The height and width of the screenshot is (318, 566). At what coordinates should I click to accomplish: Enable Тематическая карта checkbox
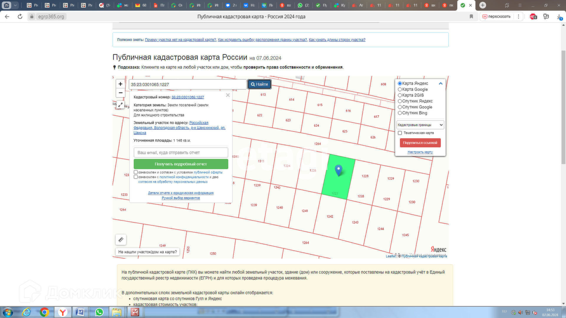coord(400,133)
